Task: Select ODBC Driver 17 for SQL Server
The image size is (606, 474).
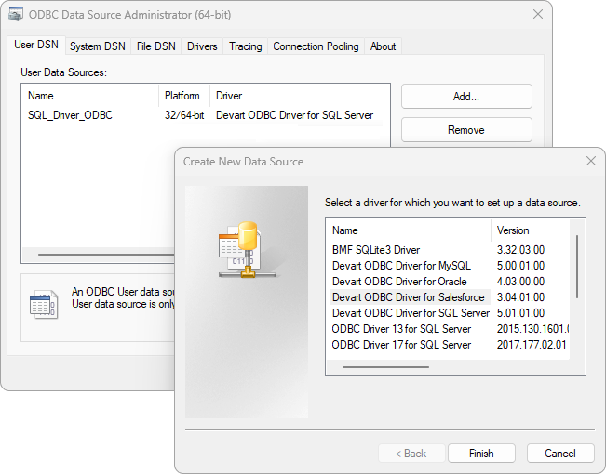Action: click(x=401, y=345)
